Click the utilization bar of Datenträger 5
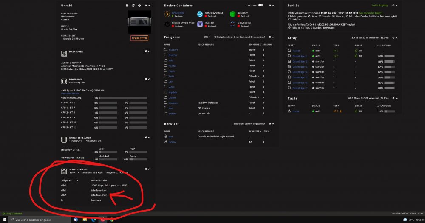425x223 pixels. 389,77
